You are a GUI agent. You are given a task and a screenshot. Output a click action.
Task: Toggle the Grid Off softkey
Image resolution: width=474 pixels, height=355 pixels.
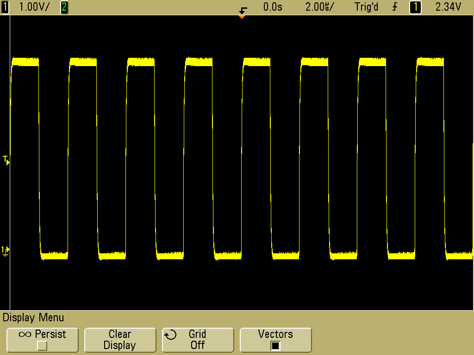coord(198,340)
